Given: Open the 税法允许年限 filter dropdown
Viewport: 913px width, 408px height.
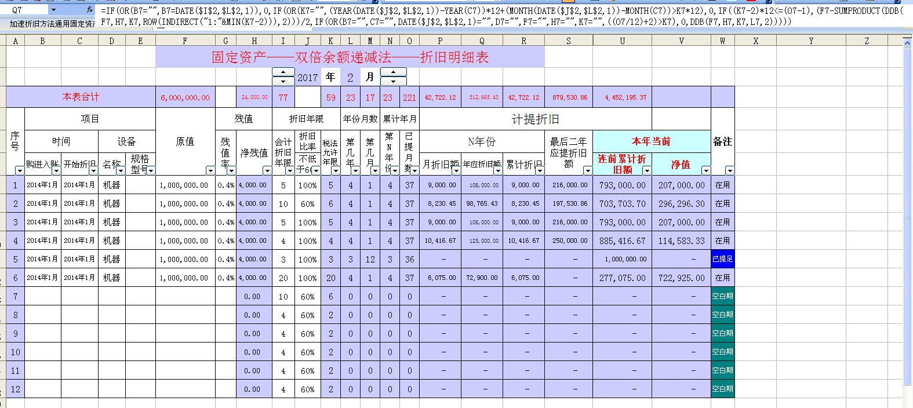Looking at the screenshot, I should (335, 170).
